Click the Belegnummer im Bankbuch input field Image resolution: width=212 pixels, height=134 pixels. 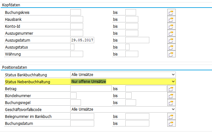click(82, 117)
